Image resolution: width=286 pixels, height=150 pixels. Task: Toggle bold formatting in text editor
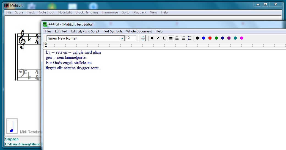[152, 38]
